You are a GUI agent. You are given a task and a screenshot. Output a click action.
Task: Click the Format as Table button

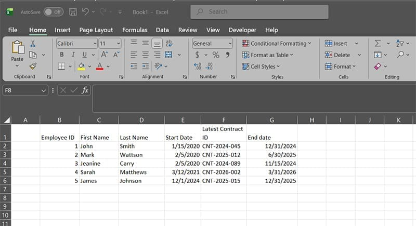click(268, 55)
